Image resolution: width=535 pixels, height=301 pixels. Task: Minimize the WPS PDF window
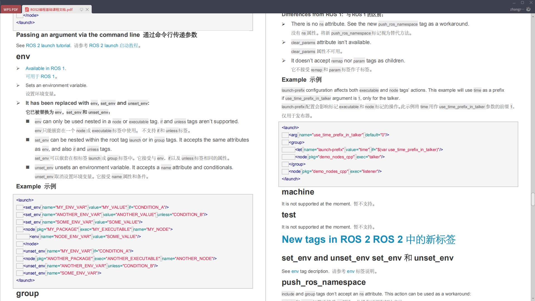pyautogui.click(x=514, y=3)
